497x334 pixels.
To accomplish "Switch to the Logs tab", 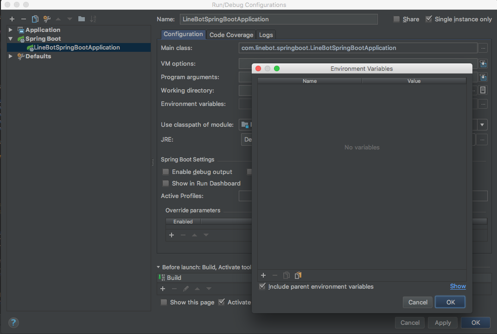I will pos(266,35).
